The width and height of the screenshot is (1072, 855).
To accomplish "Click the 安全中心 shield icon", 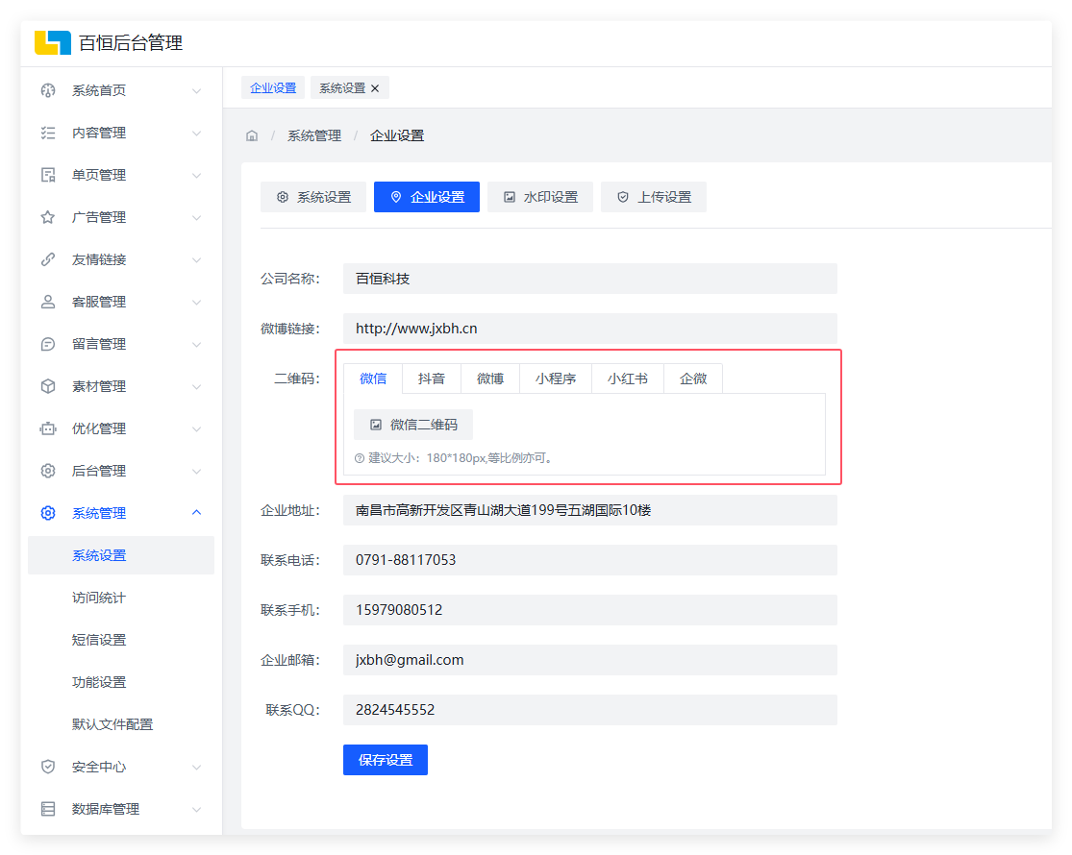I will [47, 766].
